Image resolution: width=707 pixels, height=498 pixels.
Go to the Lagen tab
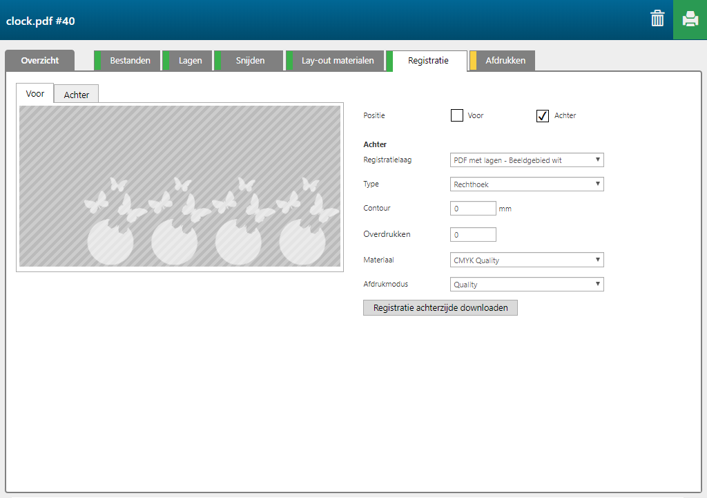[x=190, y=61]
